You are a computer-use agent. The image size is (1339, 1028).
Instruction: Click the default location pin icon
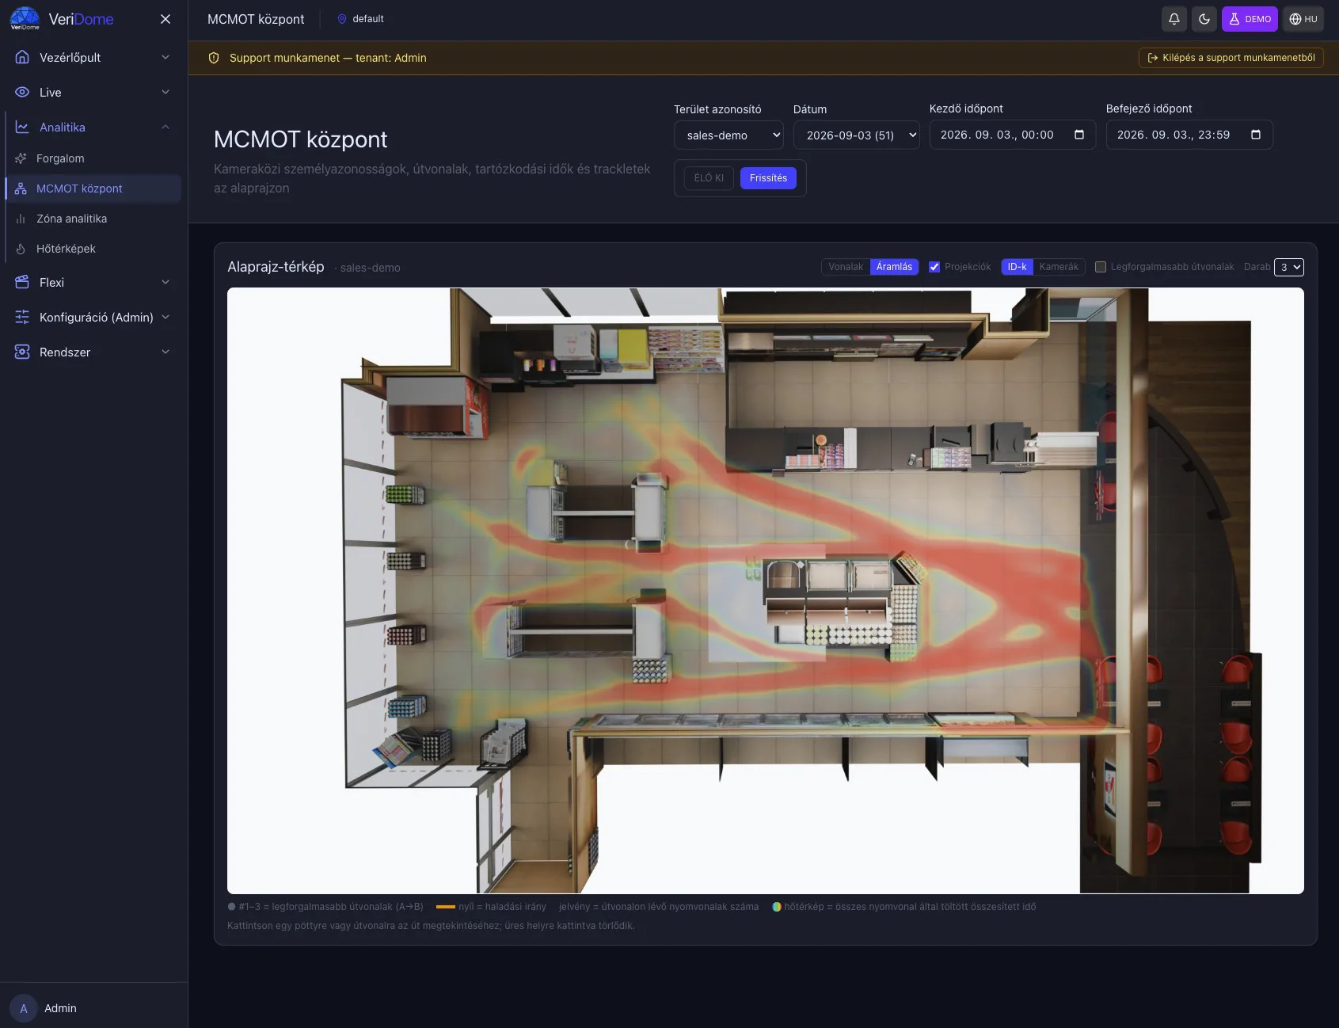pyautogui.click(x=342, y=19)
